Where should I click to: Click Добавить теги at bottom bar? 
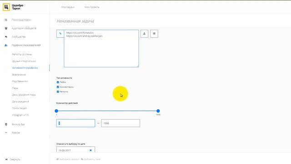tap(92, 159)
